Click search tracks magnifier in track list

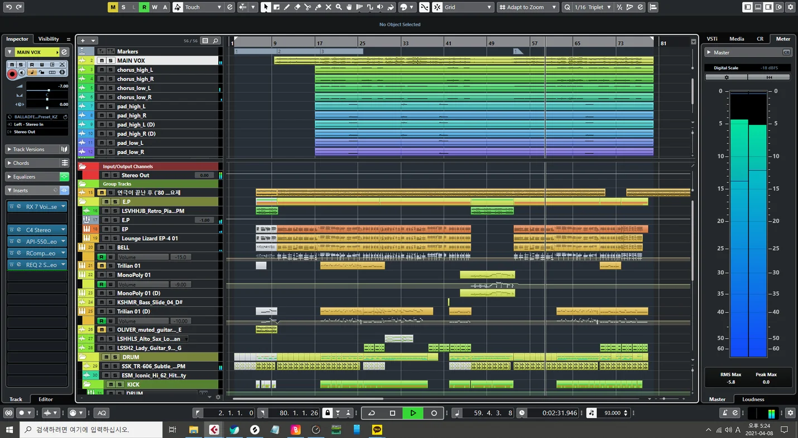(215, 41)
